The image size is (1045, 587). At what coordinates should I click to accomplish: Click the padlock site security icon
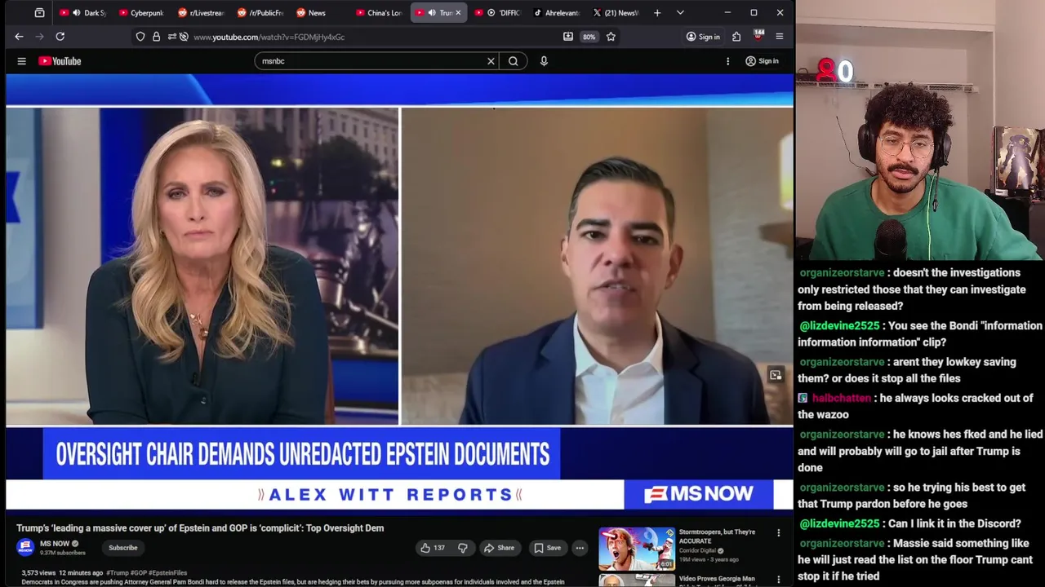156,37
